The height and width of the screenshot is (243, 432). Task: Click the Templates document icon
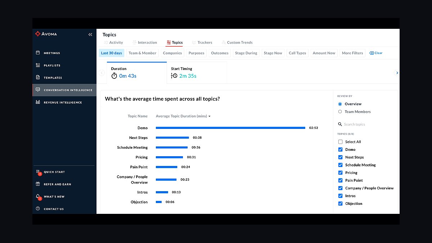[38, 77]
